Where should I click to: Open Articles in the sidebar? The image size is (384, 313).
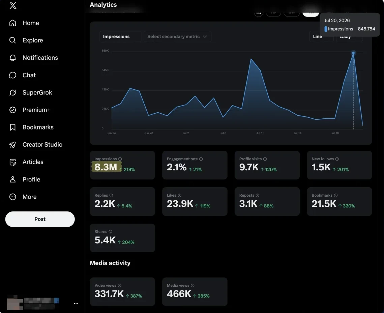(26, 162)
